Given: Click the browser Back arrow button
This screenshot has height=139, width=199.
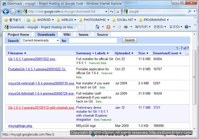Looking at the screenshot, I should pos(6,12).
